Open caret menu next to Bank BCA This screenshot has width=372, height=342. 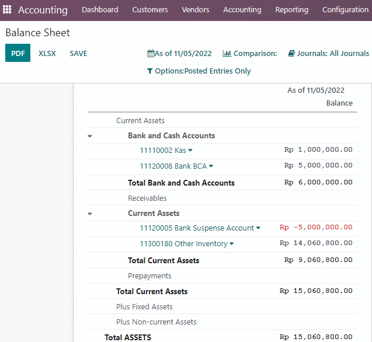point(211,166)
